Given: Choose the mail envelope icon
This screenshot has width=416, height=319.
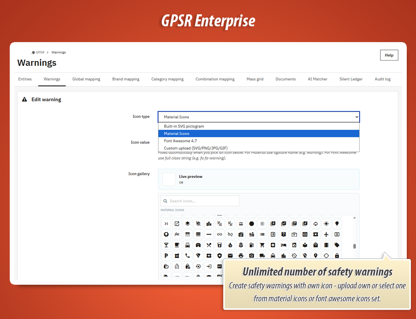Looking at the screenshot, I should point(230,256).
